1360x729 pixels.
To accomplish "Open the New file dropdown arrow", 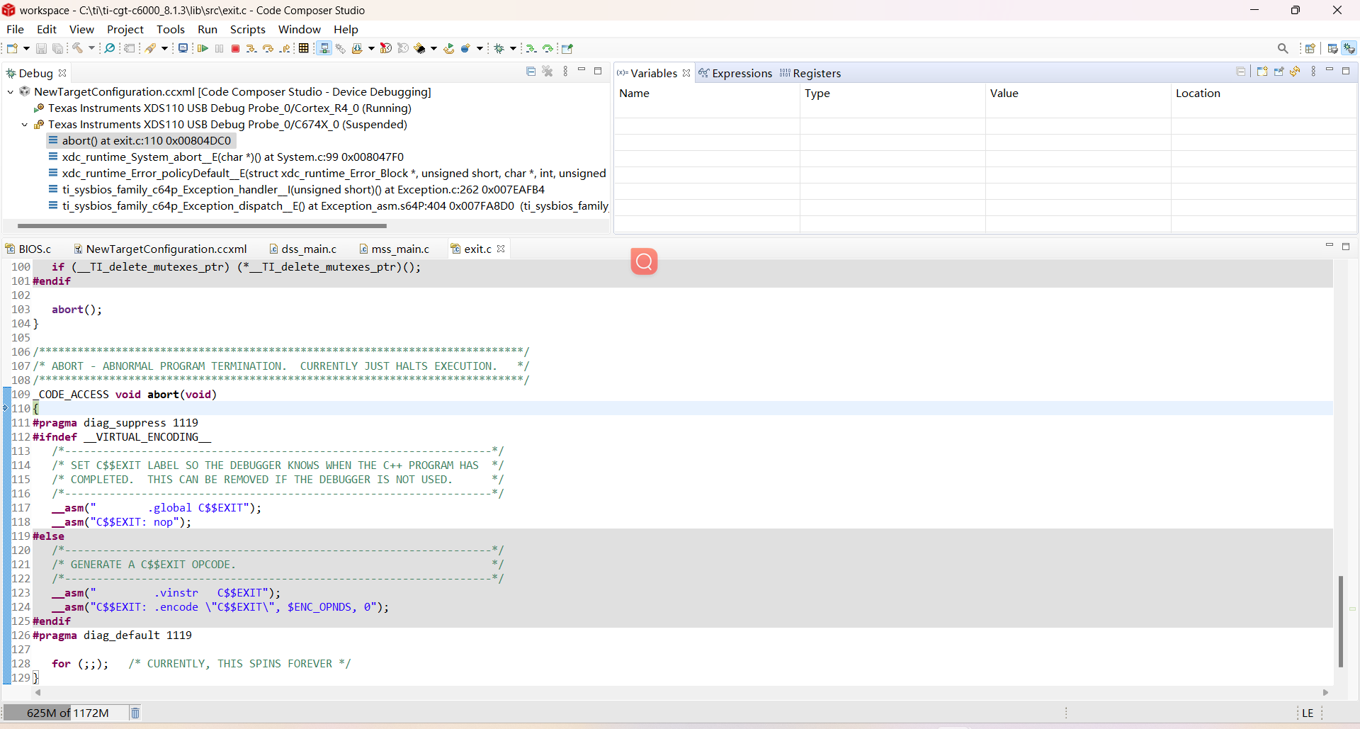I will tap(26, 48).
